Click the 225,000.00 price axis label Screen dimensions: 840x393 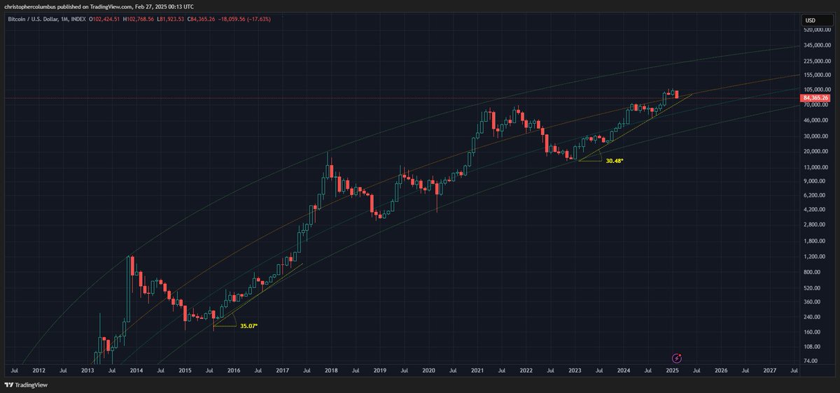[818, 60]
